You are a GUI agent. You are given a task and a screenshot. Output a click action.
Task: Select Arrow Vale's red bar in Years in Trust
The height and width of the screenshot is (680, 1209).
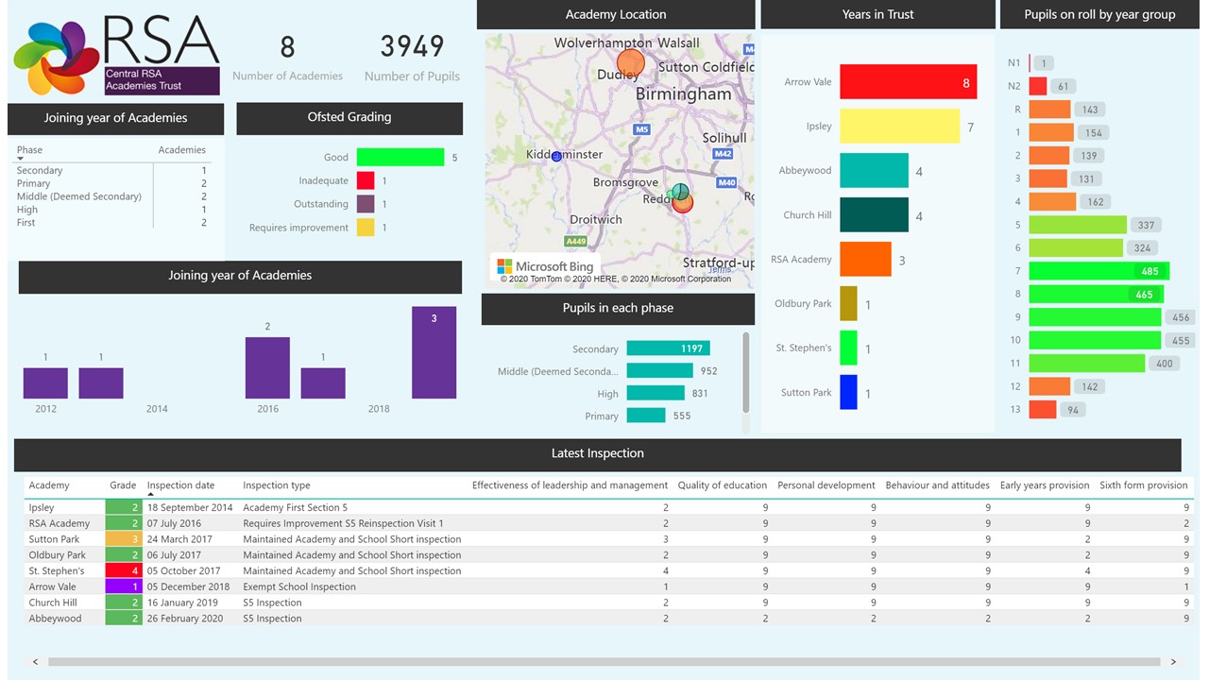point(907,82)
